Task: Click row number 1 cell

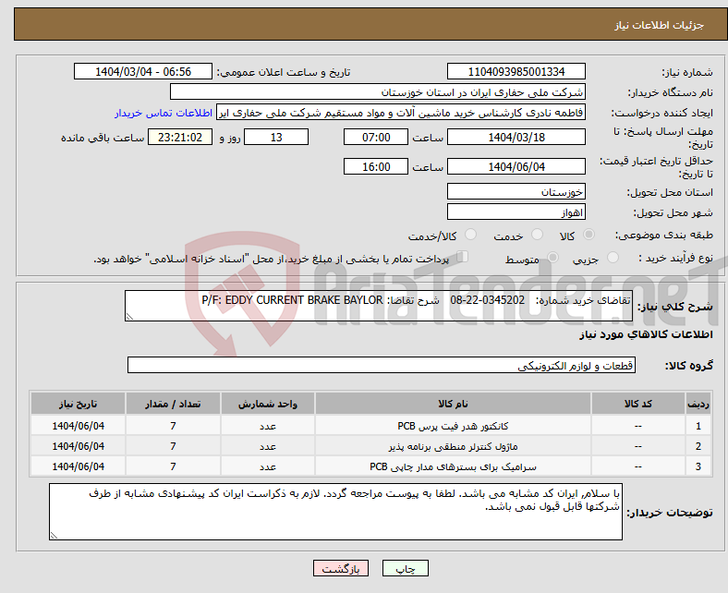Action: [x=698, y=426]
